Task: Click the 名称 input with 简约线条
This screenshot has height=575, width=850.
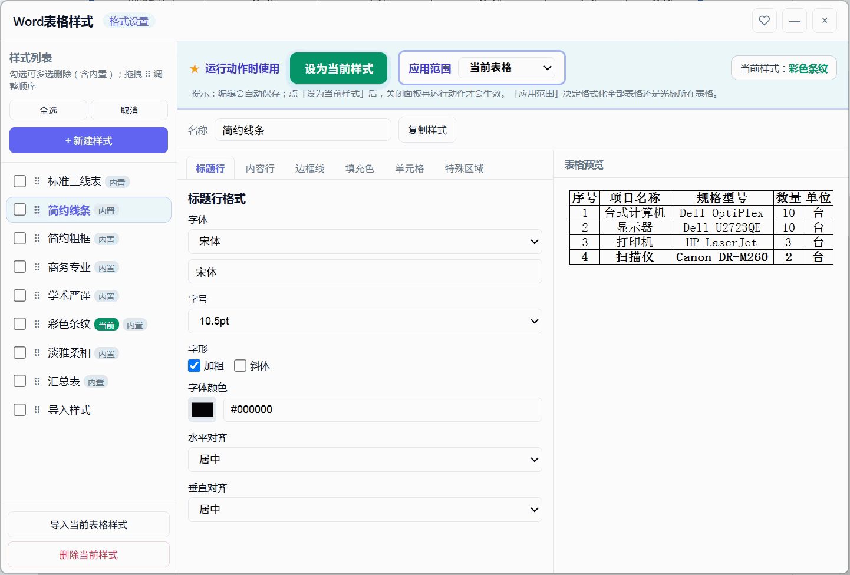Action: click(x=303, y=130)
